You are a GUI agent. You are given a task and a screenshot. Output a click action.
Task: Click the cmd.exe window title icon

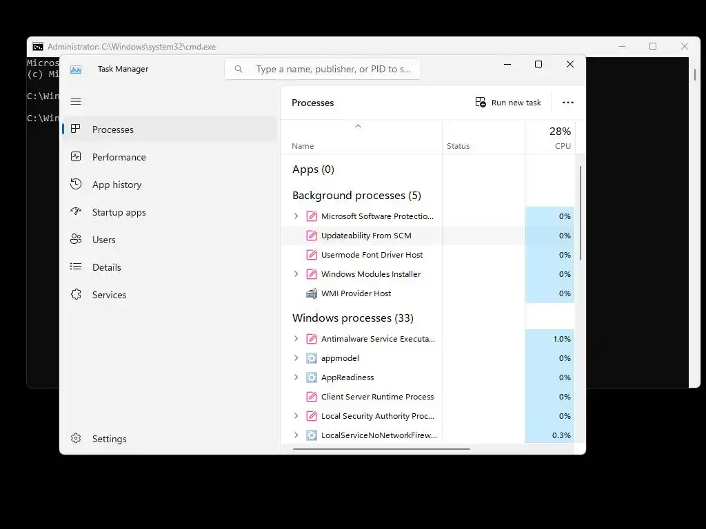(38, 47)
